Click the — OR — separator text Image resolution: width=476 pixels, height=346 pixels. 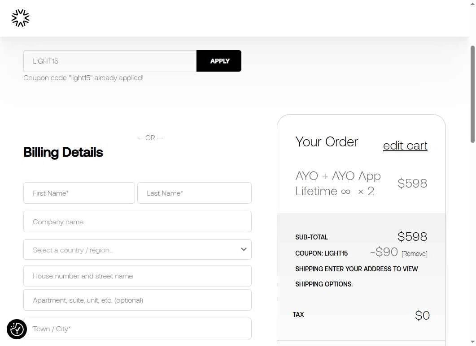coord(150,138)
